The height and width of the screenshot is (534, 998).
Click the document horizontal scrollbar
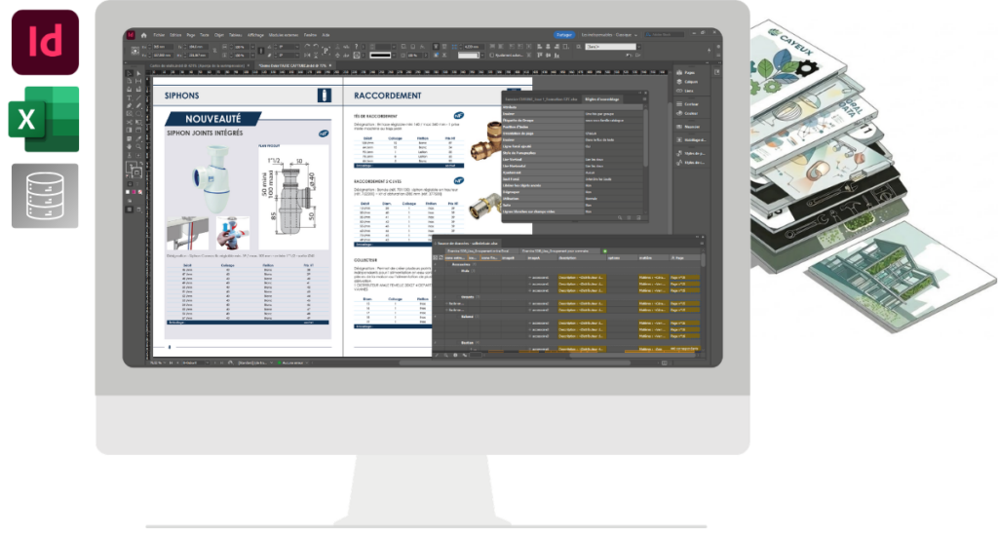tap(516, 362)
